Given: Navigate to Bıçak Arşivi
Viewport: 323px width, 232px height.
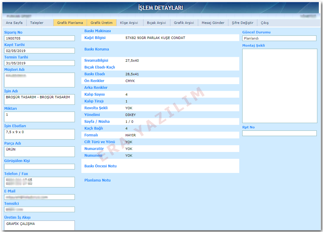Looking at the screenshot, I should [x=157, y=23].
